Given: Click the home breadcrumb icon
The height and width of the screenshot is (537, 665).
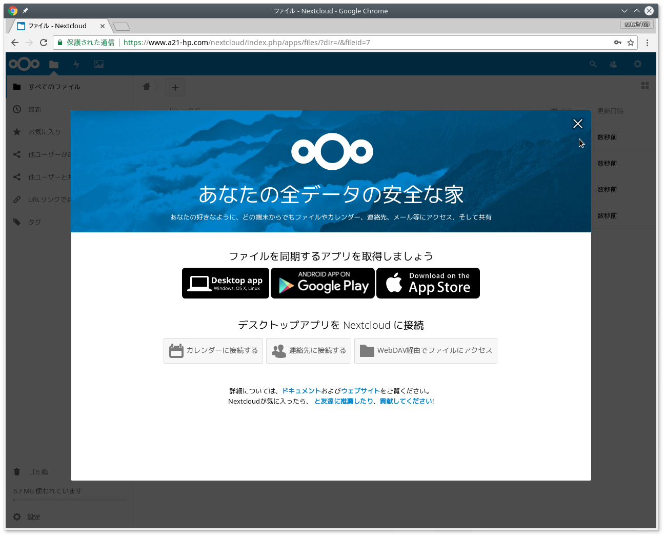Looking at the screenshot, I should [x=147, y=87].
